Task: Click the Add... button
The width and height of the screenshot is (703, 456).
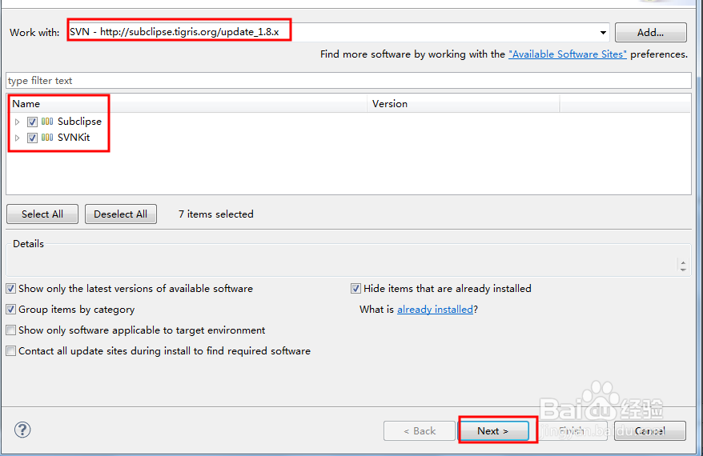Action: pos(650,32)
